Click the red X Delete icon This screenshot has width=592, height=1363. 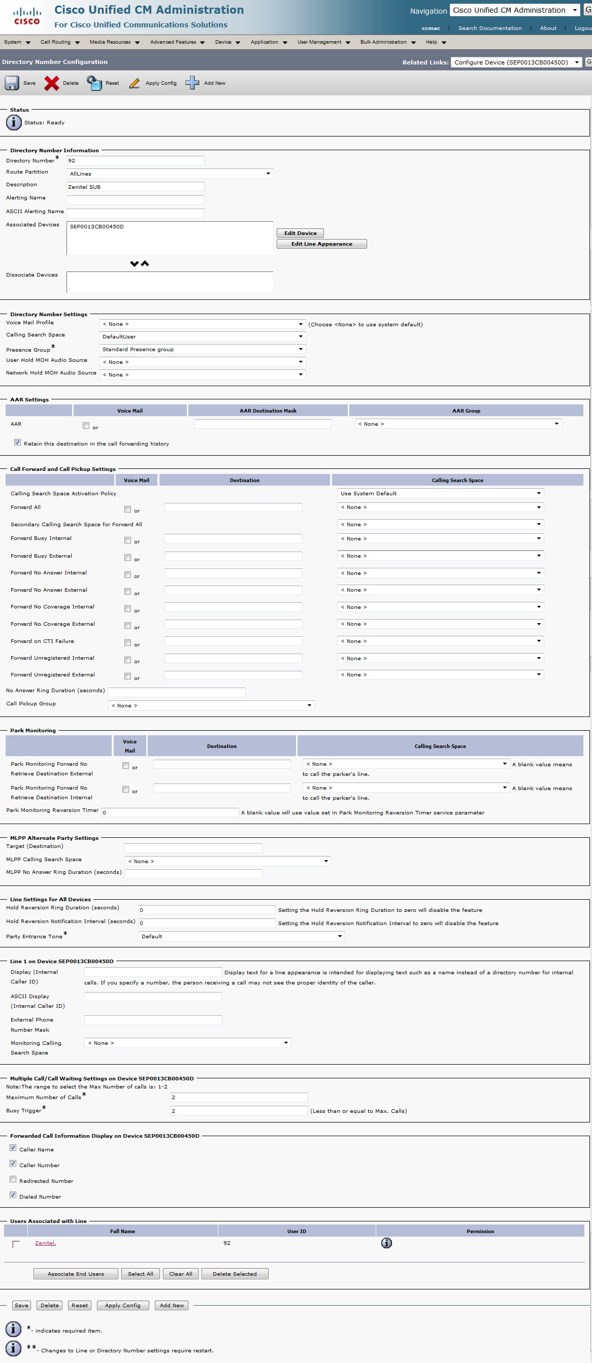tap(51, 83)
